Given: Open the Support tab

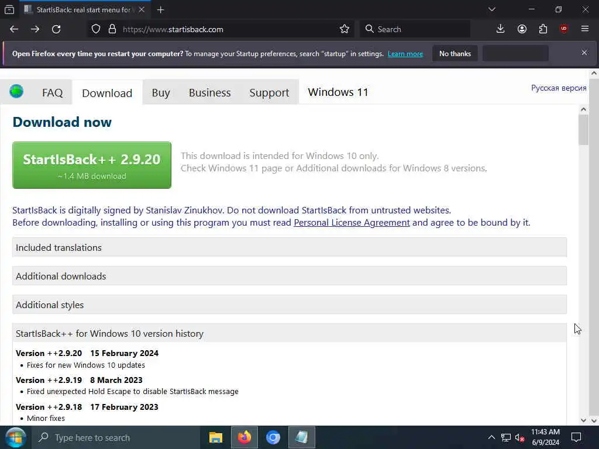Looking at the screenshot, I should coord(269,92).
